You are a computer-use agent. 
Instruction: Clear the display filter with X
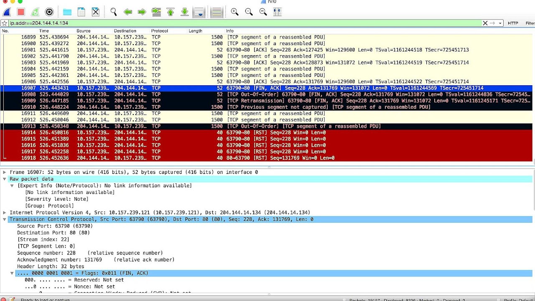pyautogui.click(x=485, y=23)
